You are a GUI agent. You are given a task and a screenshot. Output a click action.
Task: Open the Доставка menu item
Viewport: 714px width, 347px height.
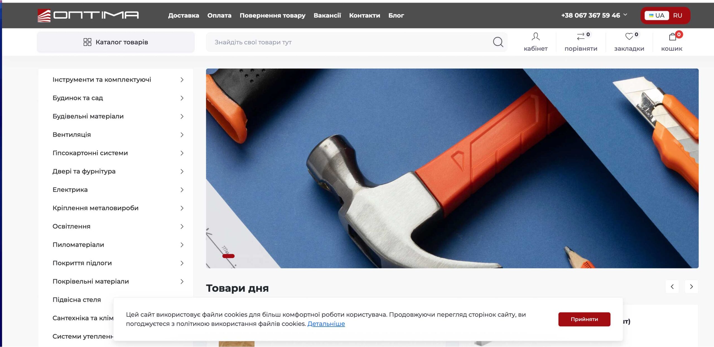click(x=184, y=15)
